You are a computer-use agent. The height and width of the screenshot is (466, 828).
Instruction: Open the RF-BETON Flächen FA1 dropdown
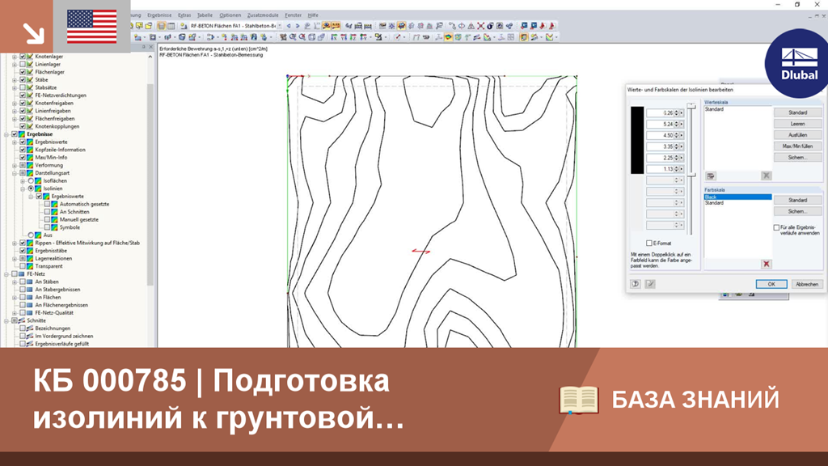[x=280, y=25]
